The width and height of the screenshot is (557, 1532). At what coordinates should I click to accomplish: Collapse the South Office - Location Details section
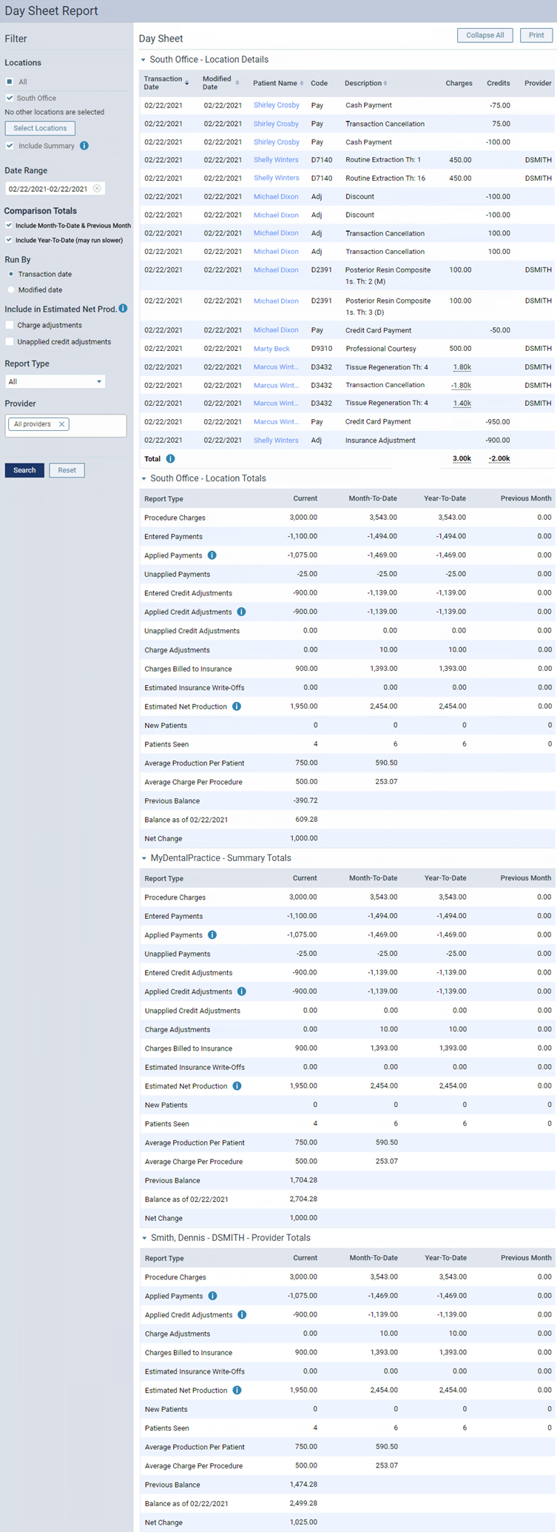click(144, 60)
